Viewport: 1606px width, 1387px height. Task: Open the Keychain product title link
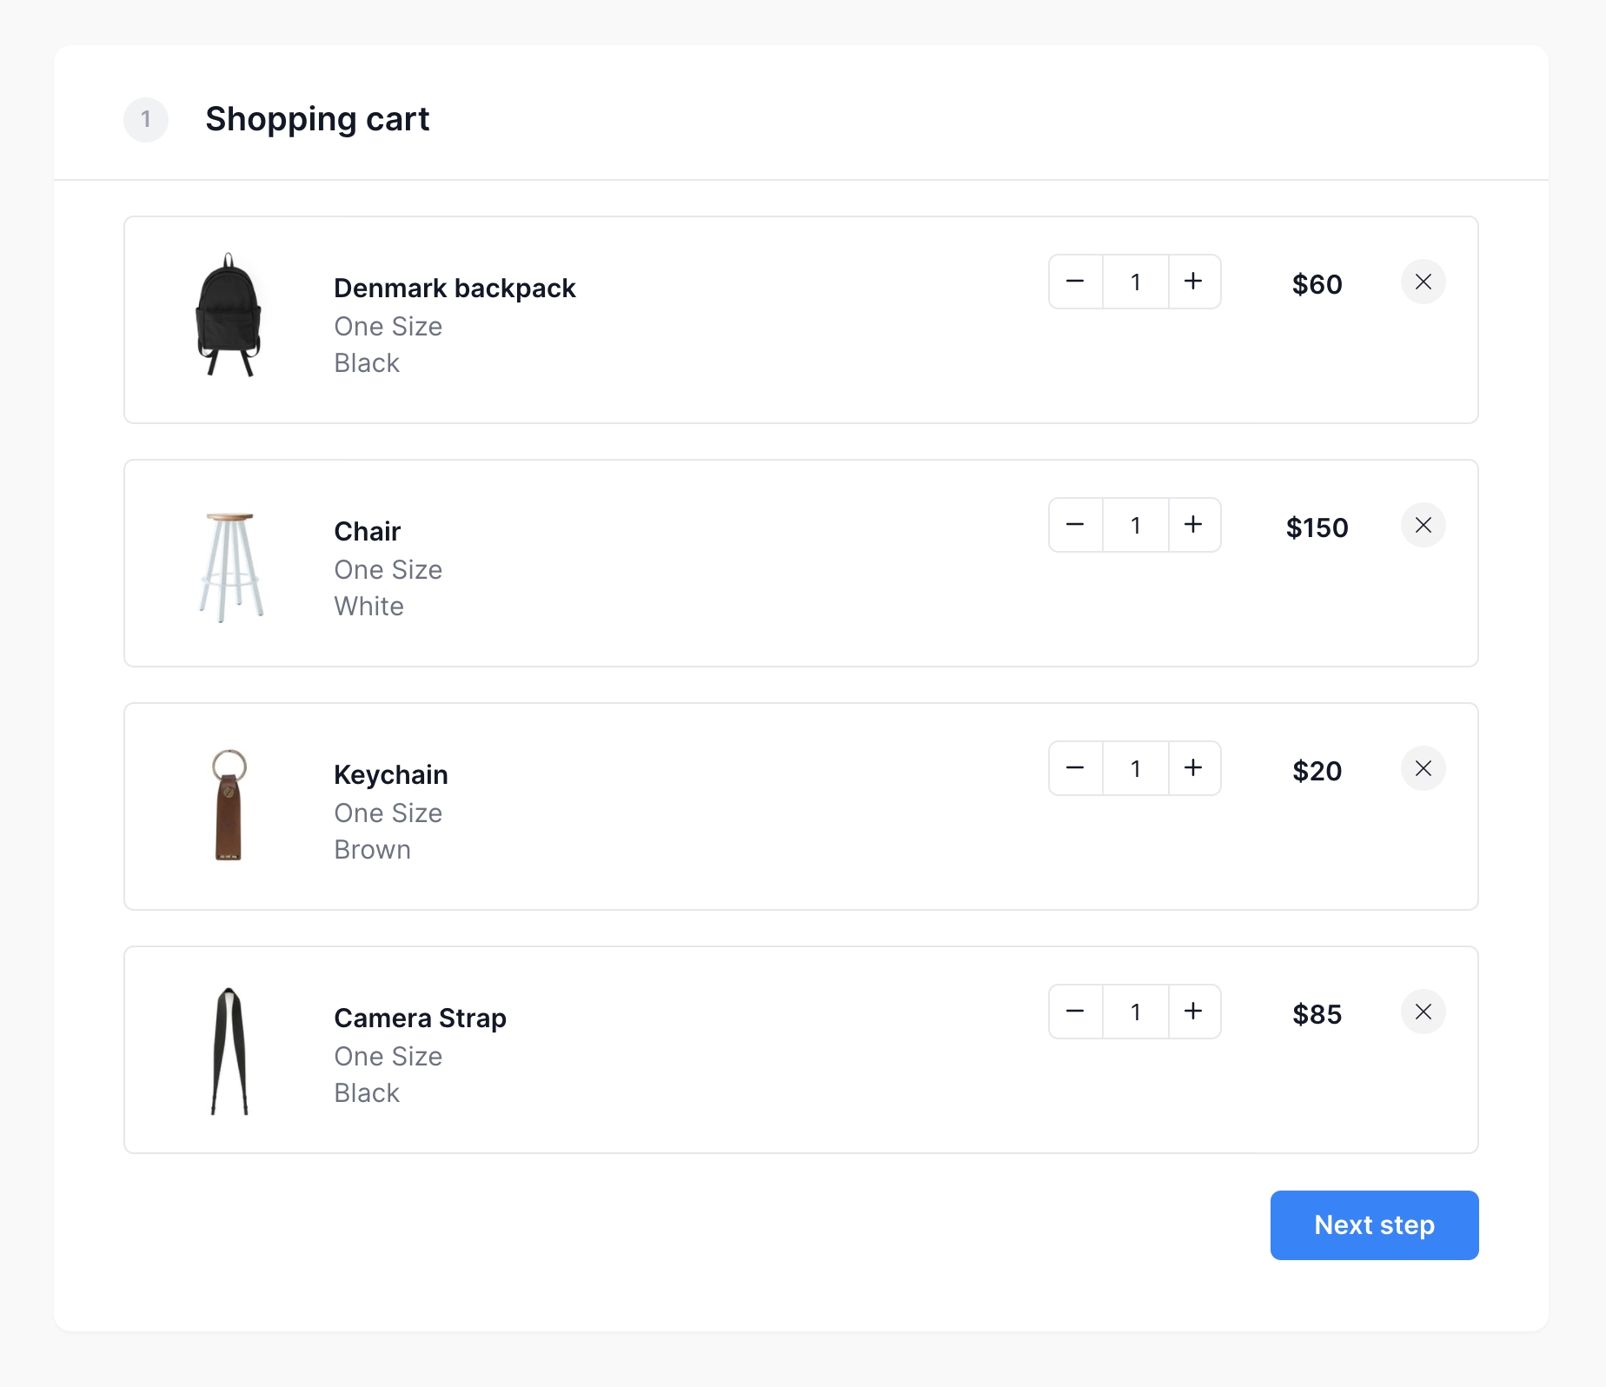391,774
